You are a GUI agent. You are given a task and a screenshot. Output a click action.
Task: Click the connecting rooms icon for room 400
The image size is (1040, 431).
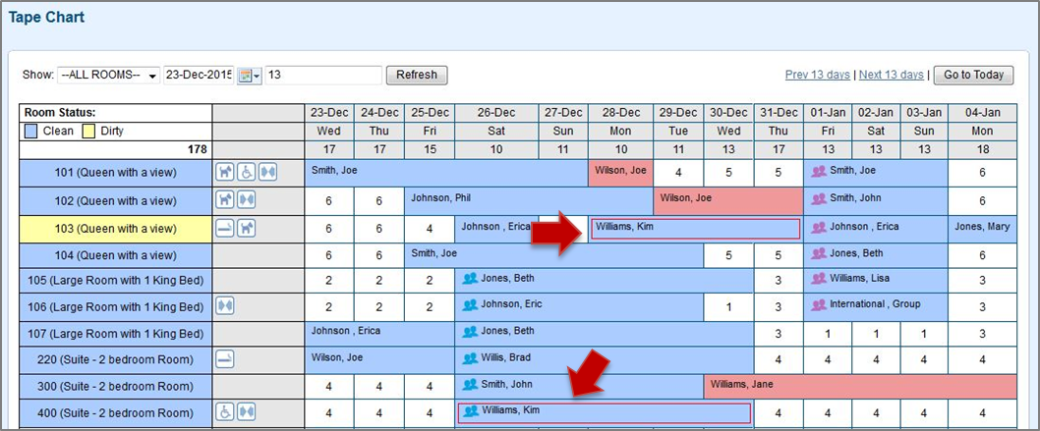(x=247, y=411)
